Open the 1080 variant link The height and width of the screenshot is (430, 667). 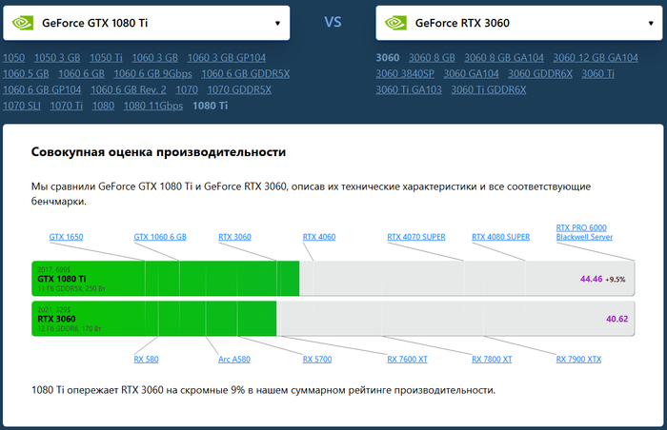103,106
